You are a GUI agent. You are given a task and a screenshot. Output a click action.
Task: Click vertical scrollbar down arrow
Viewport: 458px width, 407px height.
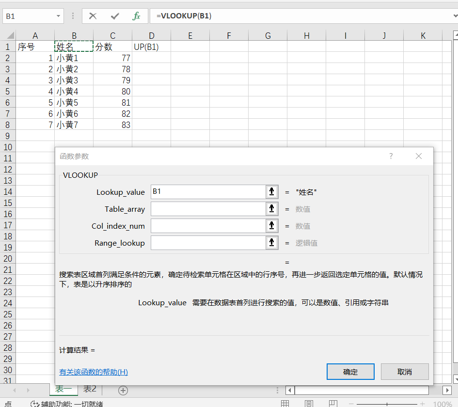click(456, 379)
